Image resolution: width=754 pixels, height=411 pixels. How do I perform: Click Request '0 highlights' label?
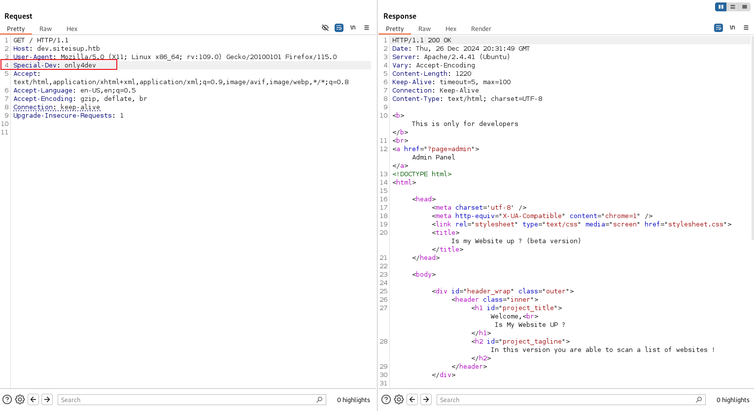pos(353,400)
